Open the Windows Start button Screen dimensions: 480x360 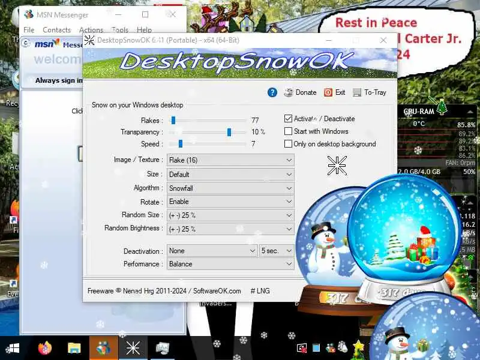[13, 348]
